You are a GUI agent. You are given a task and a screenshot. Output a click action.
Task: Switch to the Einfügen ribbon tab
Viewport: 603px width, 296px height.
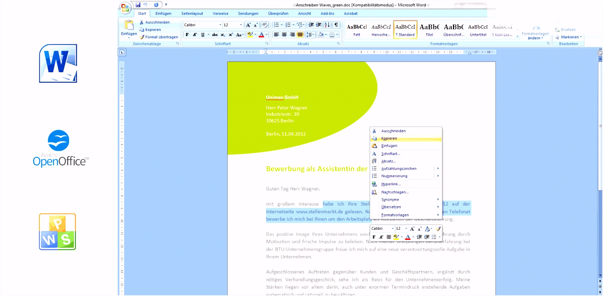tap(163, 13)
